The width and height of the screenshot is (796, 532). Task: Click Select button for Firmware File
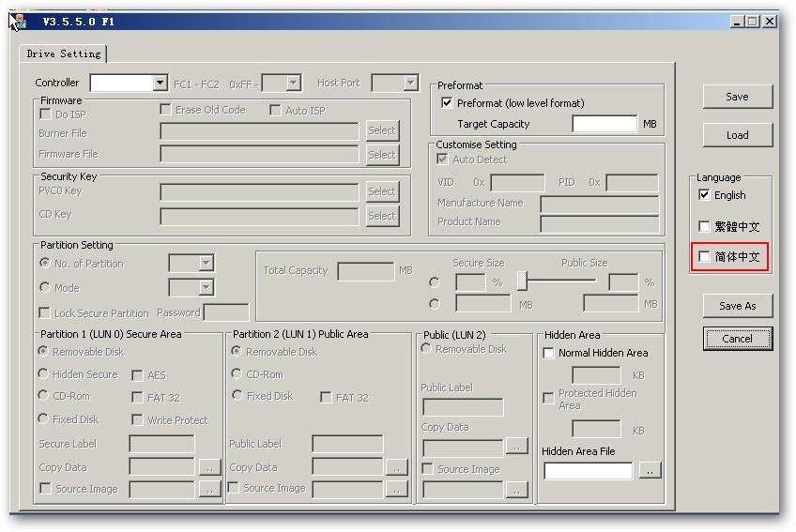coord(382,155)
